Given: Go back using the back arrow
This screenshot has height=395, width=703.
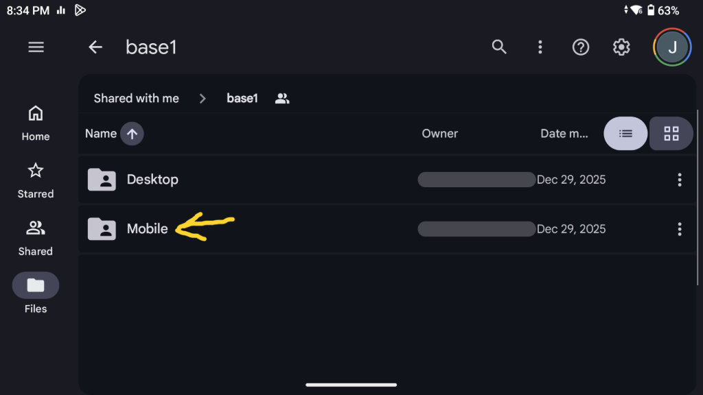Looking at the screenshot, I should 95,47.
